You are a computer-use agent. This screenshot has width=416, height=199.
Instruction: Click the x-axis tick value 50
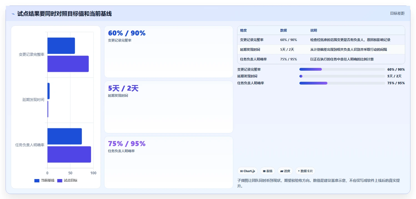coord(71,173)
